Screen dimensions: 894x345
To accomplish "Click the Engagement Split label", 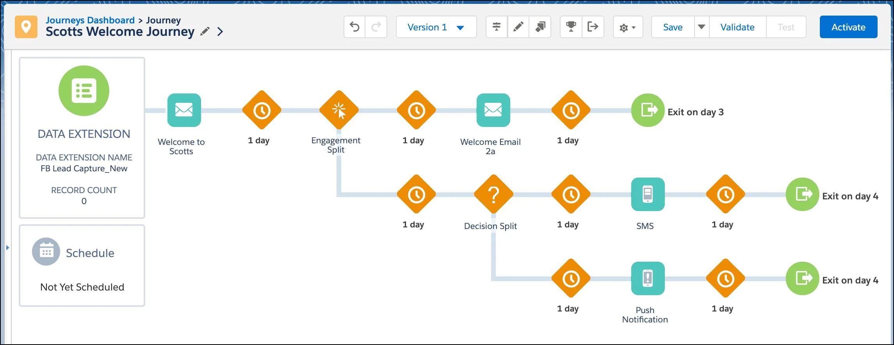I will point(336,145).
